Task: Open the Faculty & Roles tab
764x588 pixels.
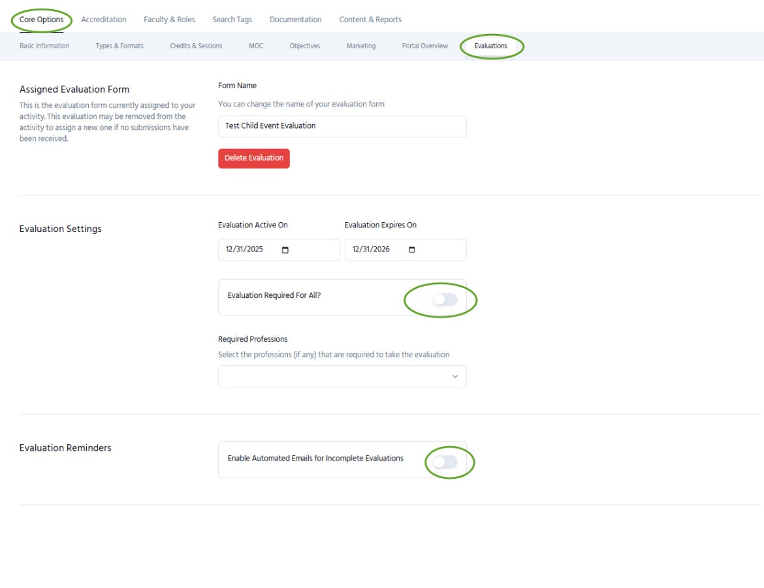Action: tap(169, 20)
